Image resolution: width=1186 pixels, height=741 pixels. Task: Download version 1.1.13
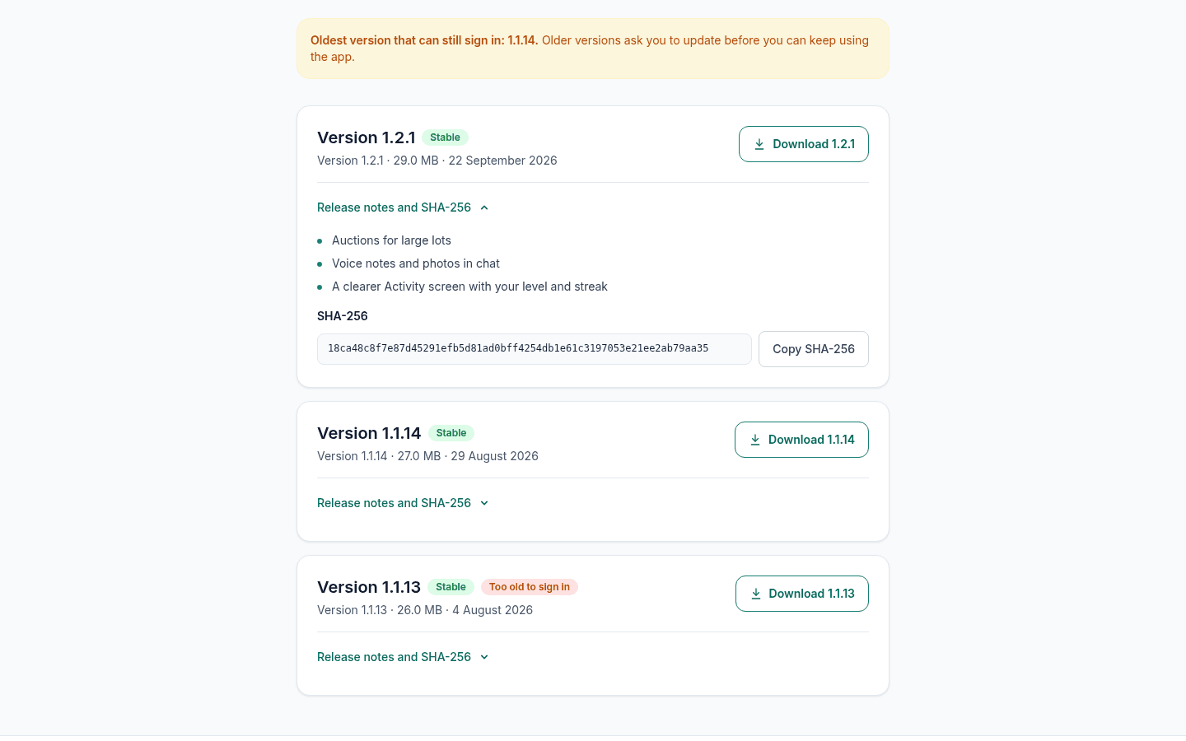[x=802, y=594]
